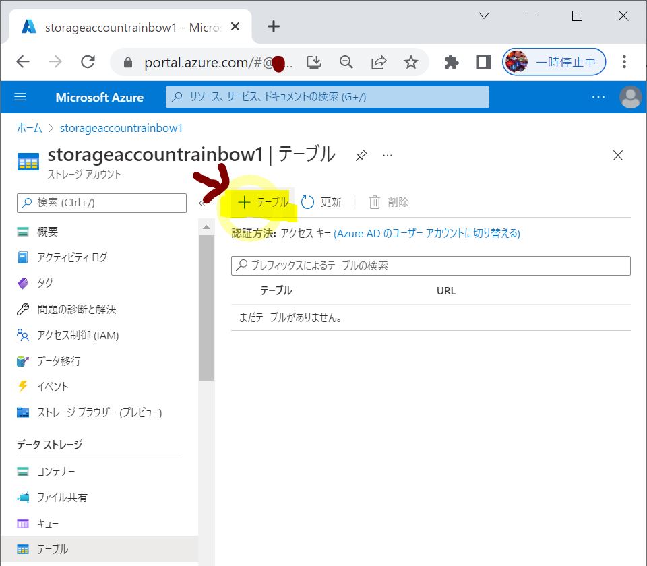Focus the sidebar 検索 (Ctrl+/) box
This screenshot has width=647, height=566.
coord(102,203)
